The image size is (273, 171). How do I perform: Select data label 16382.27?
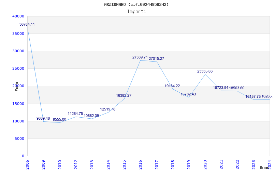tap(124, 95)
